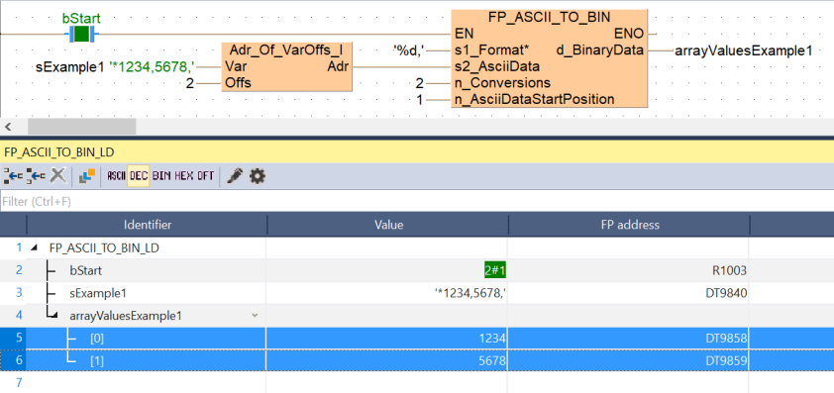Click the first insert-variable arrow icon in toolbar
This screenshot has height=393, width=834.
(x=13, y=176)
